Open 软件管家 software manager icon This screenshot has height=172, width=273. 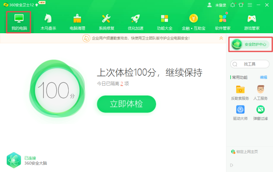tap(222, 18)
